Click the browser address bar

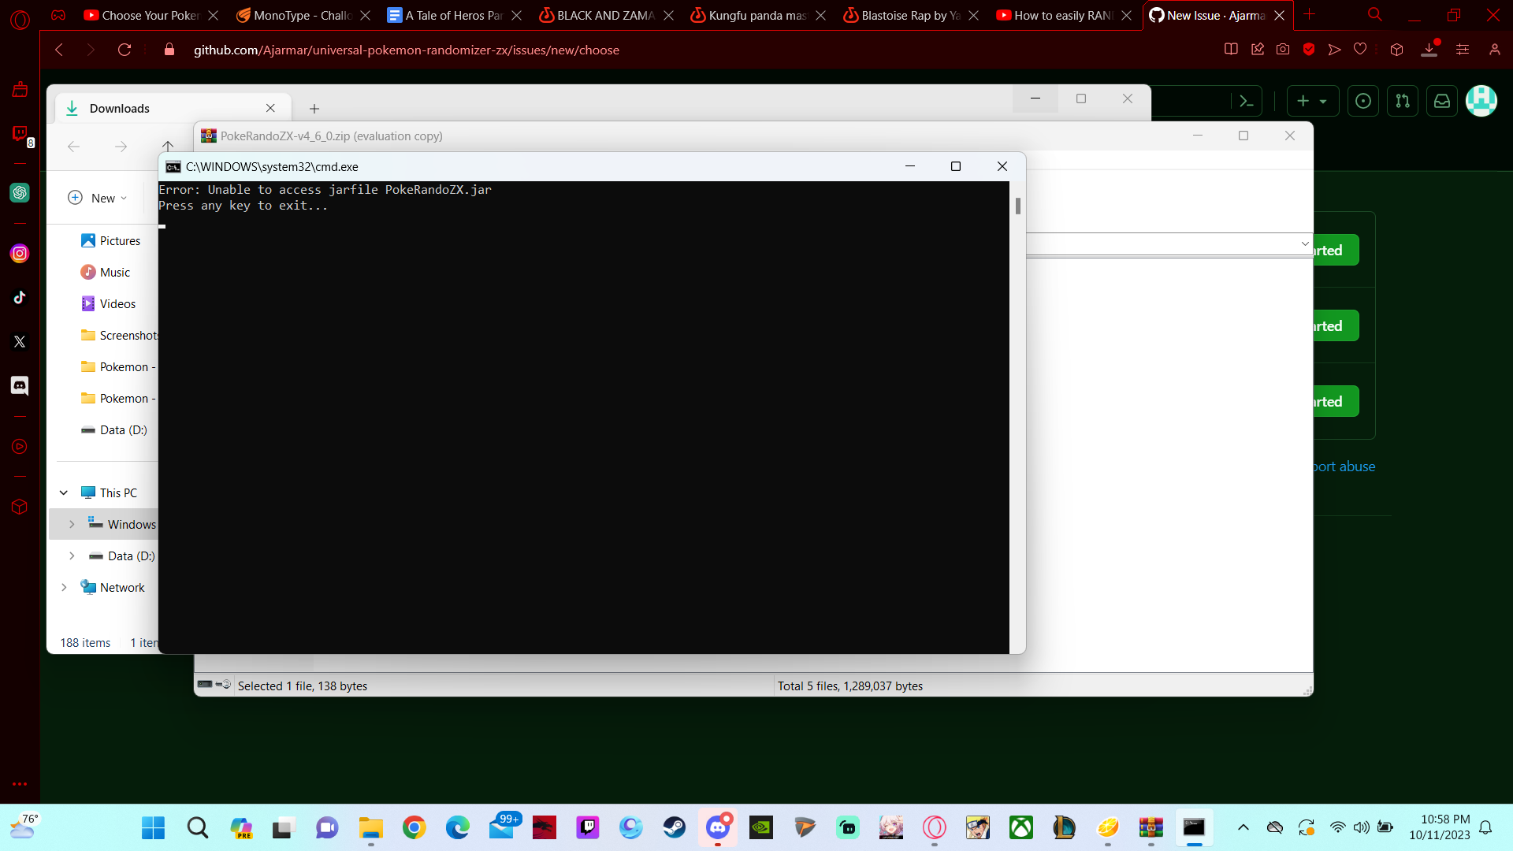pyautogui.click(x=406, y=50)
